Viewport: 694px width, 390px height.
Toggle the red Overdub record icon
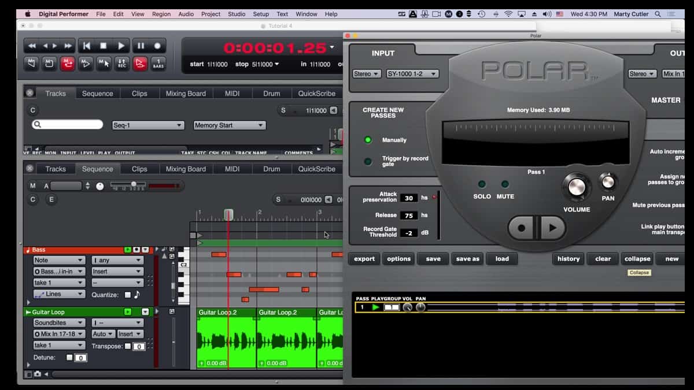click(x=140, y=64)
